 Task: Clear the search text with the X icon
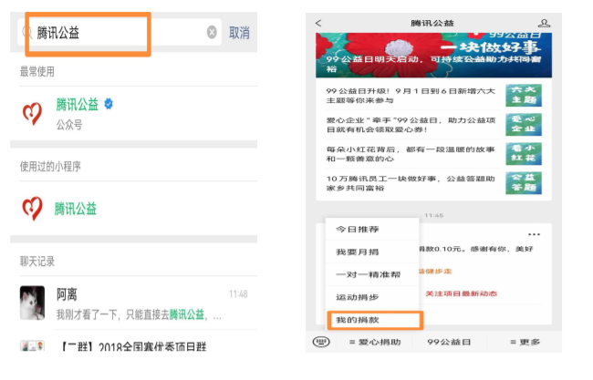pyautogui.click(x=212, y=33)
